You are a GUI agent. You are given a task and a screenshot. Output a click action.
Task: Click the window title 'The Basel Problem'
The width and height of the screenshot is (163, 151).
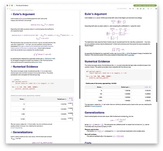22,5
